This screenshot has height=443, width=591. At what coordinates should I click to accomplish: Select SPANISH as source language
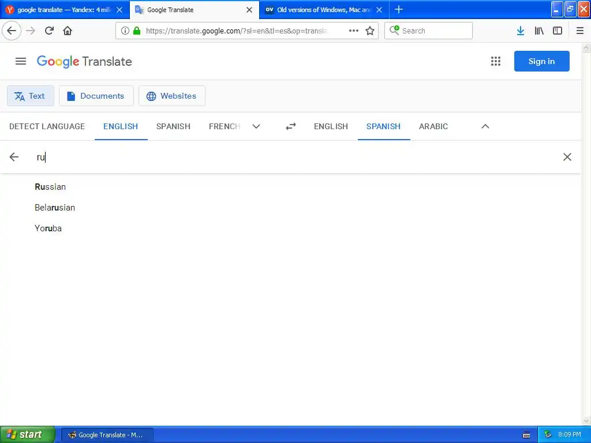pyautogui.click(x=173, y=126)
